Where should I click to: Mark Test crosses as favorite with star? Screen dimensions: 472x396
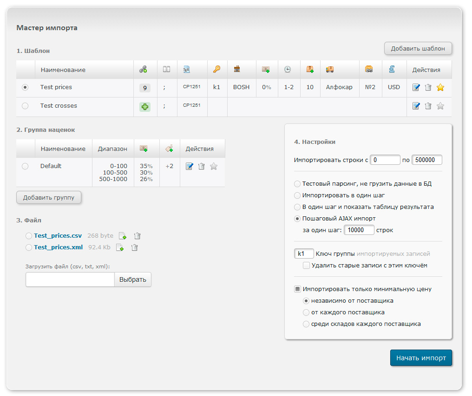point(440,106)
